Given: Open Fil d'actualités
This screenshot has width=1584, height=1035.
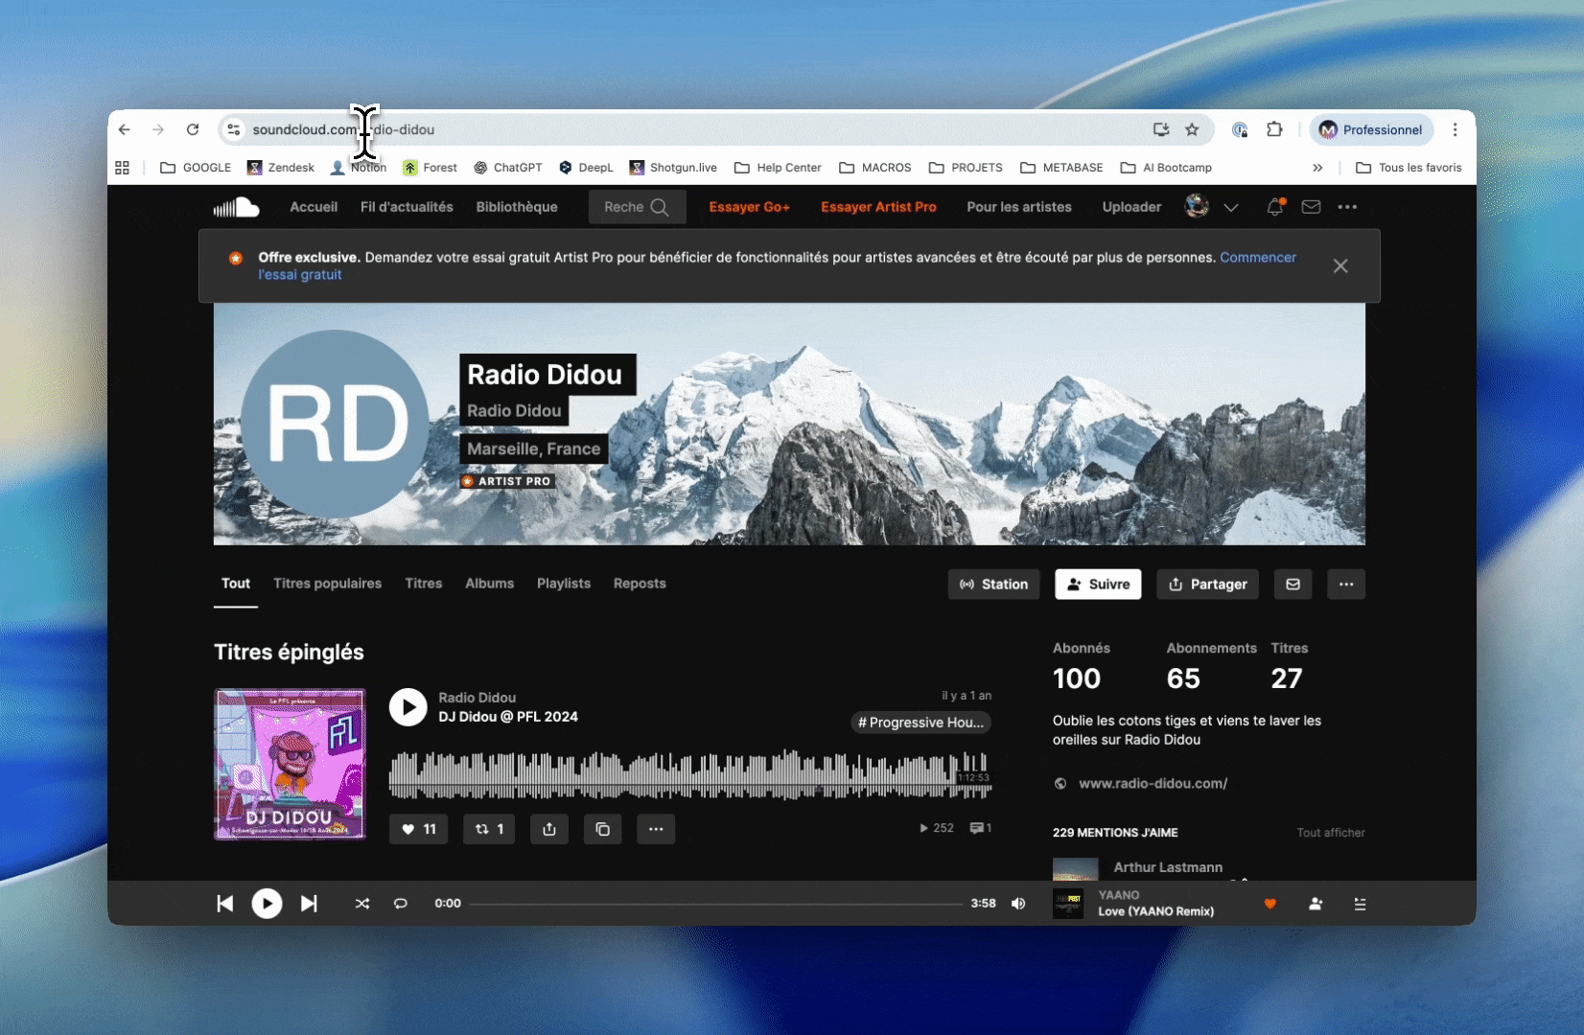Looking at the screenshot, I should tap(407, 207).
